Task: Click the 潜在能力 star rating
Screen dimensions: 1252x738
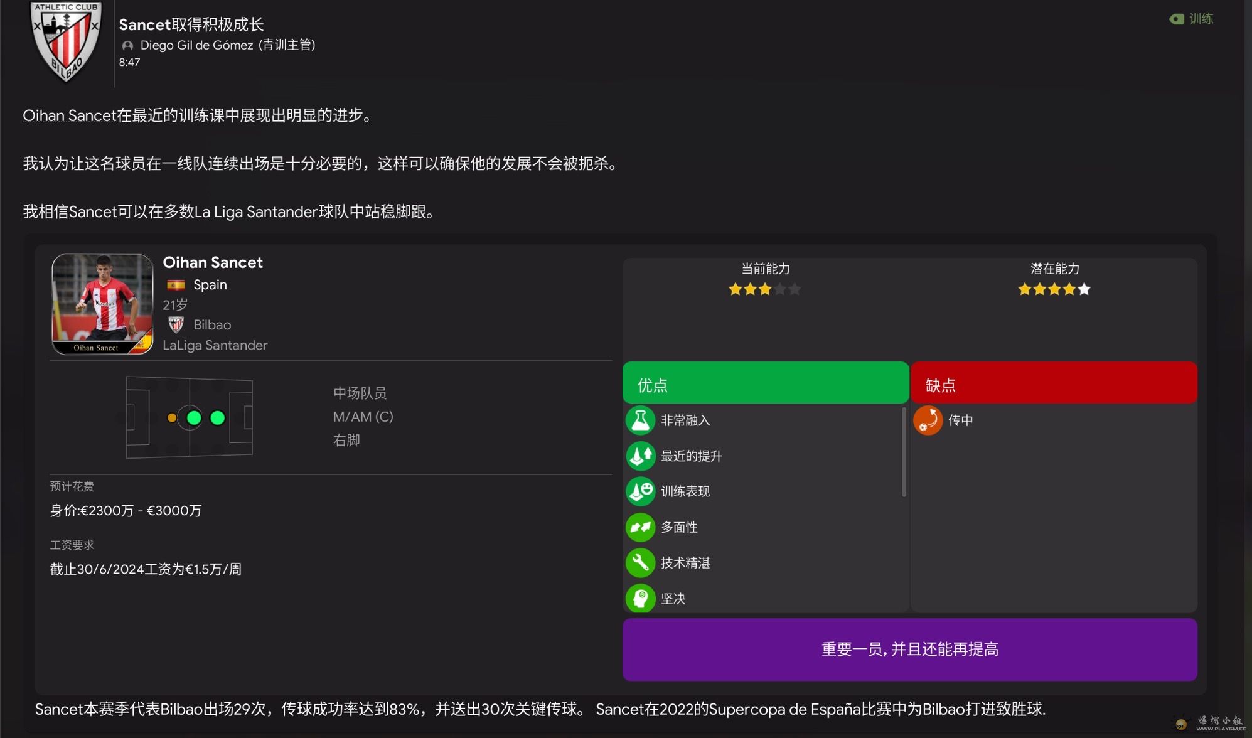Action: pyautogui.click(x=1054, y=289)
